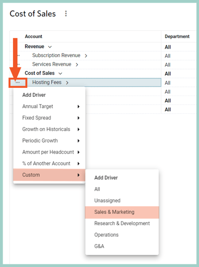
Task: Select Sales & Marketing department
Action: click(x=122, y=212)
